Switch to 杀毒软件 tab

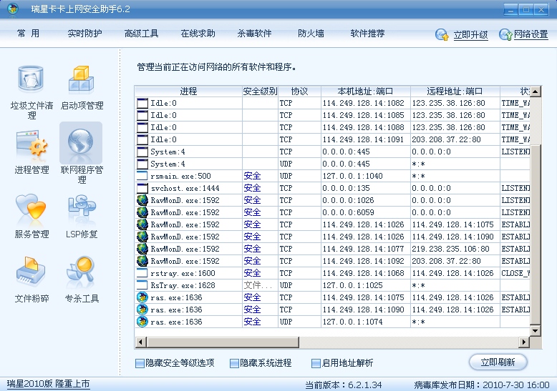pyautogui.click(x=254, y=34)
